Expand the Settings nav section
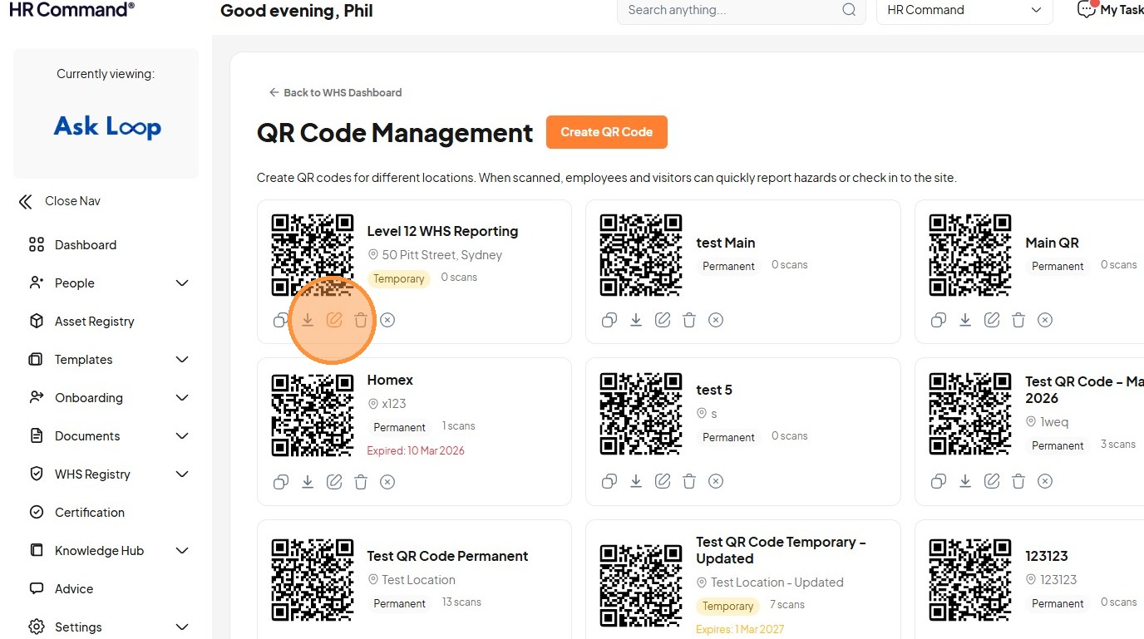The height and width of the screenshot is (639, 1144). click(182, 627)
